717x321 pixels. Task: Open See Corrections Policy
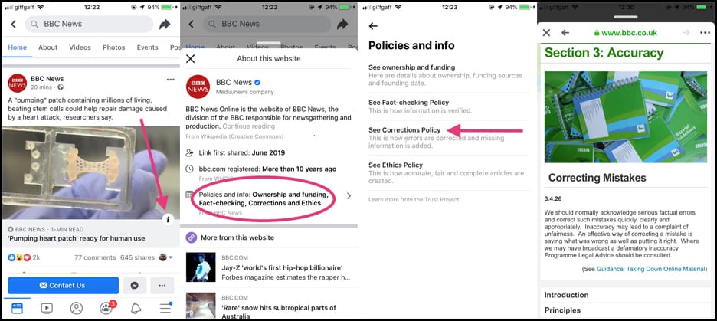[x=448, y=138]
